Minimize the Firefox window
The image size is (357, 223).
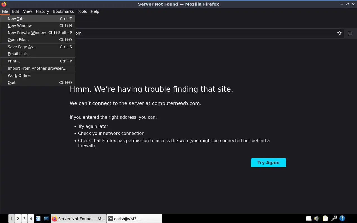click(342, 4)
